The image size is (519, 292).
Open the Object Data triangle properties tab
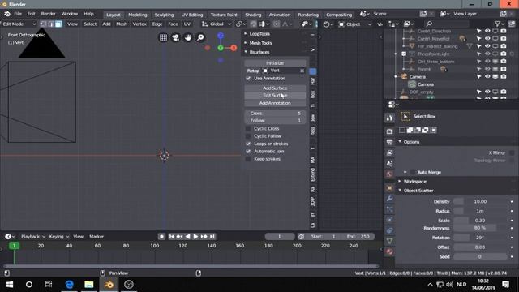389,241
